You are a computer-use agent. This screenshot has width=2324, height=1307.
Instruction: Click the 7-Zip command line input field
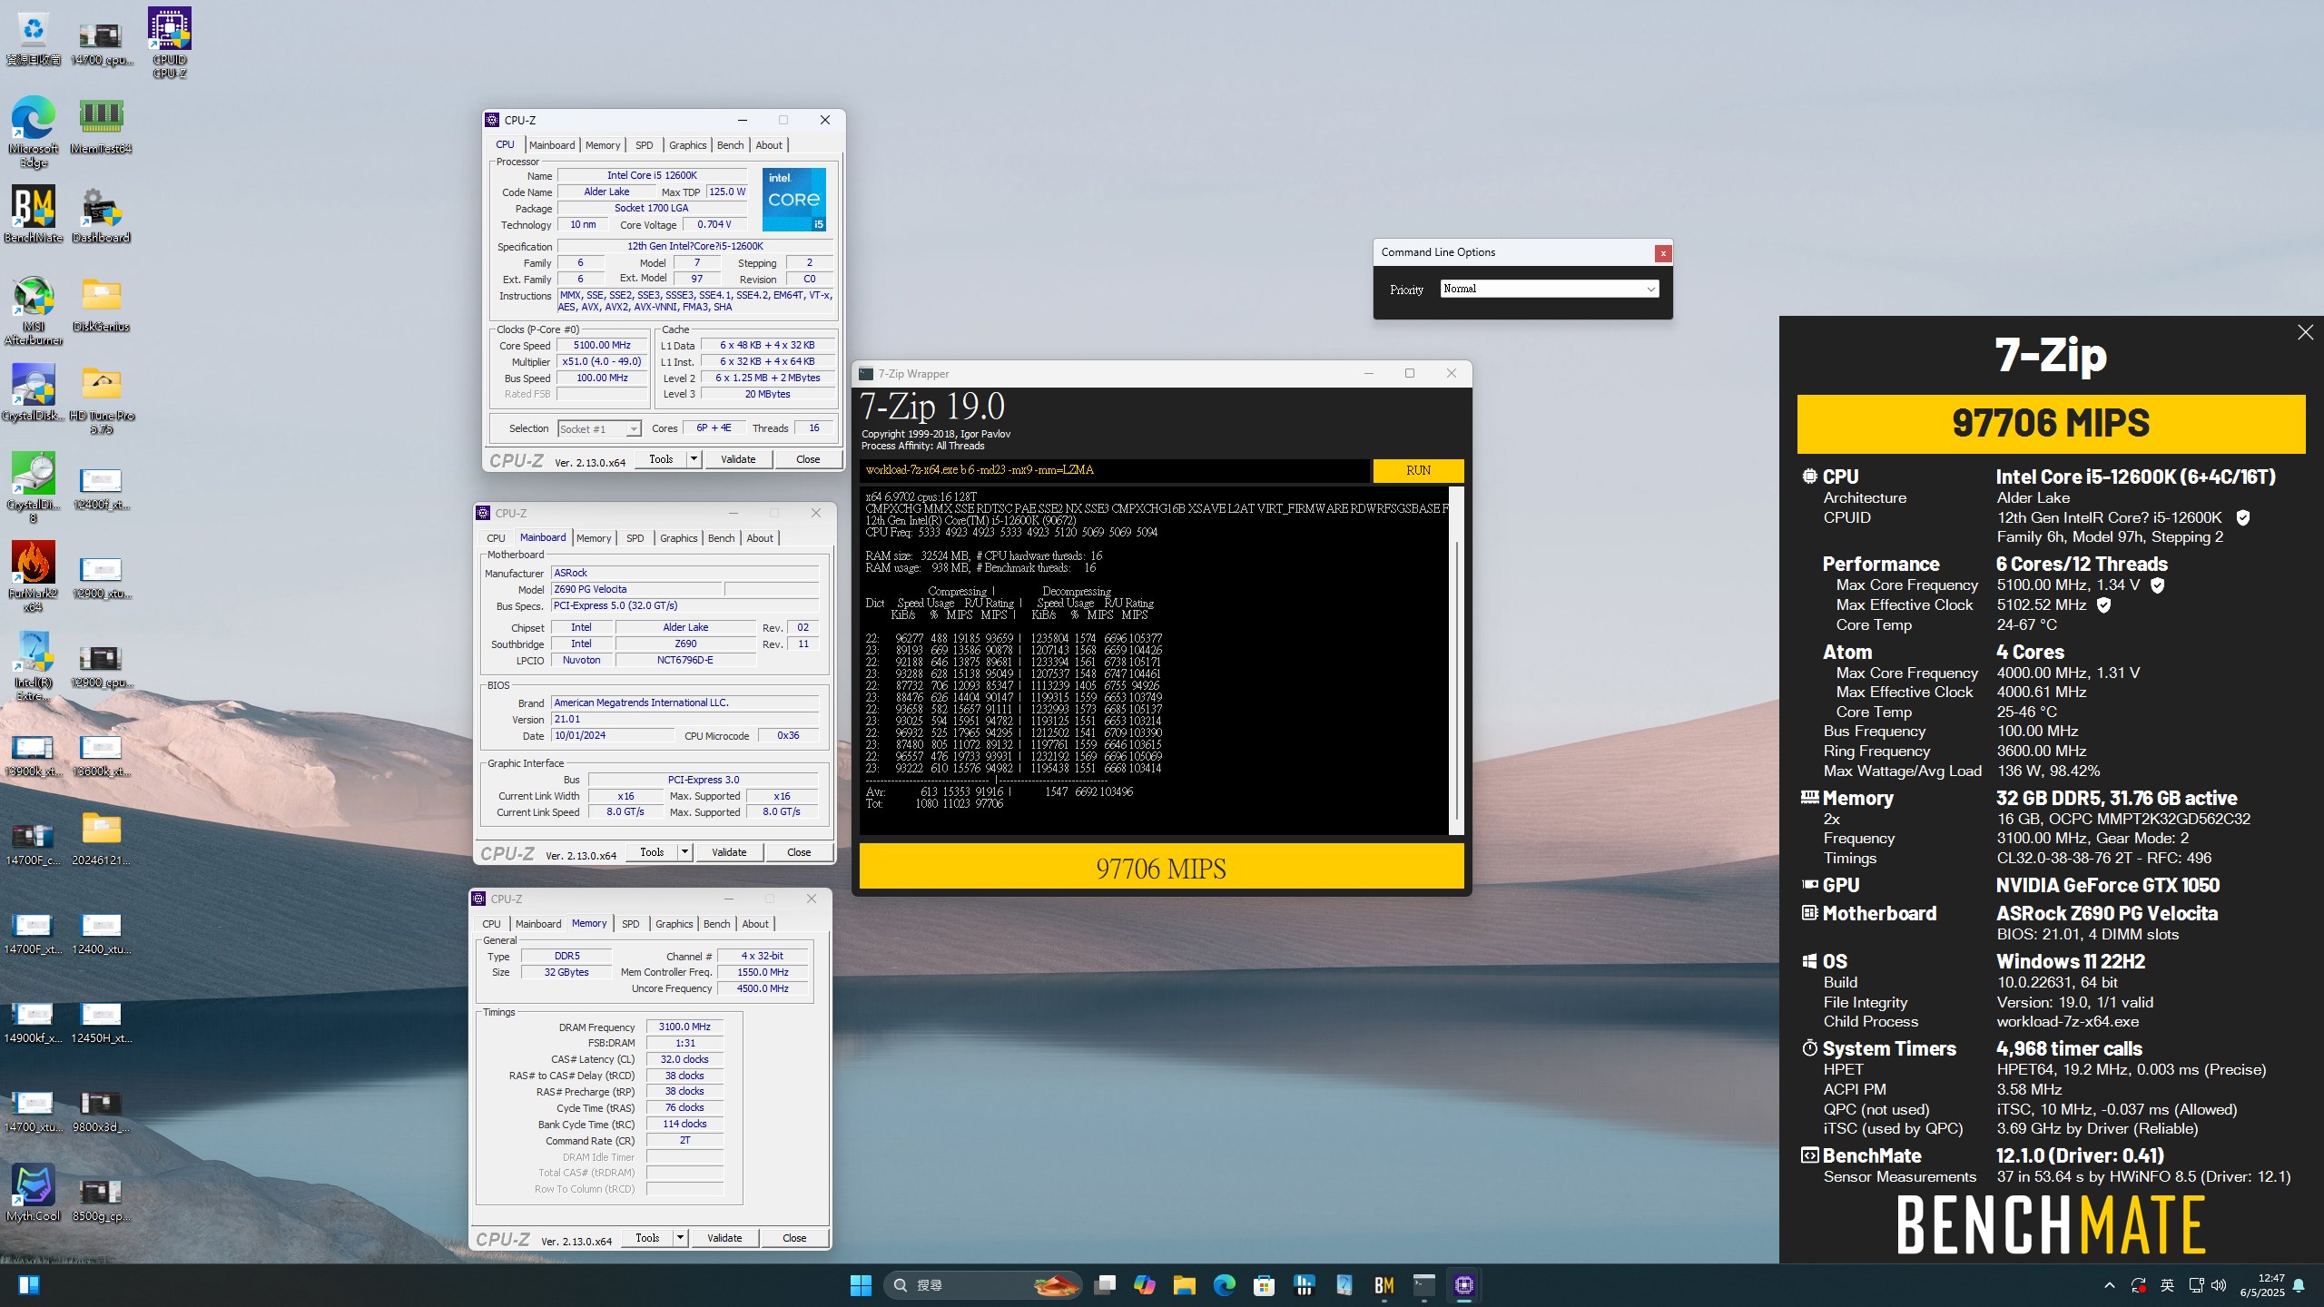pos(1115,470)
